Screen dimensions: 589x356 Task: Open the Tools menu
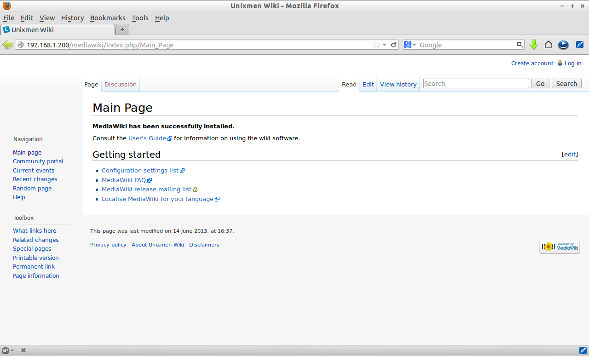pyautogui.click(x=140, y=18)
